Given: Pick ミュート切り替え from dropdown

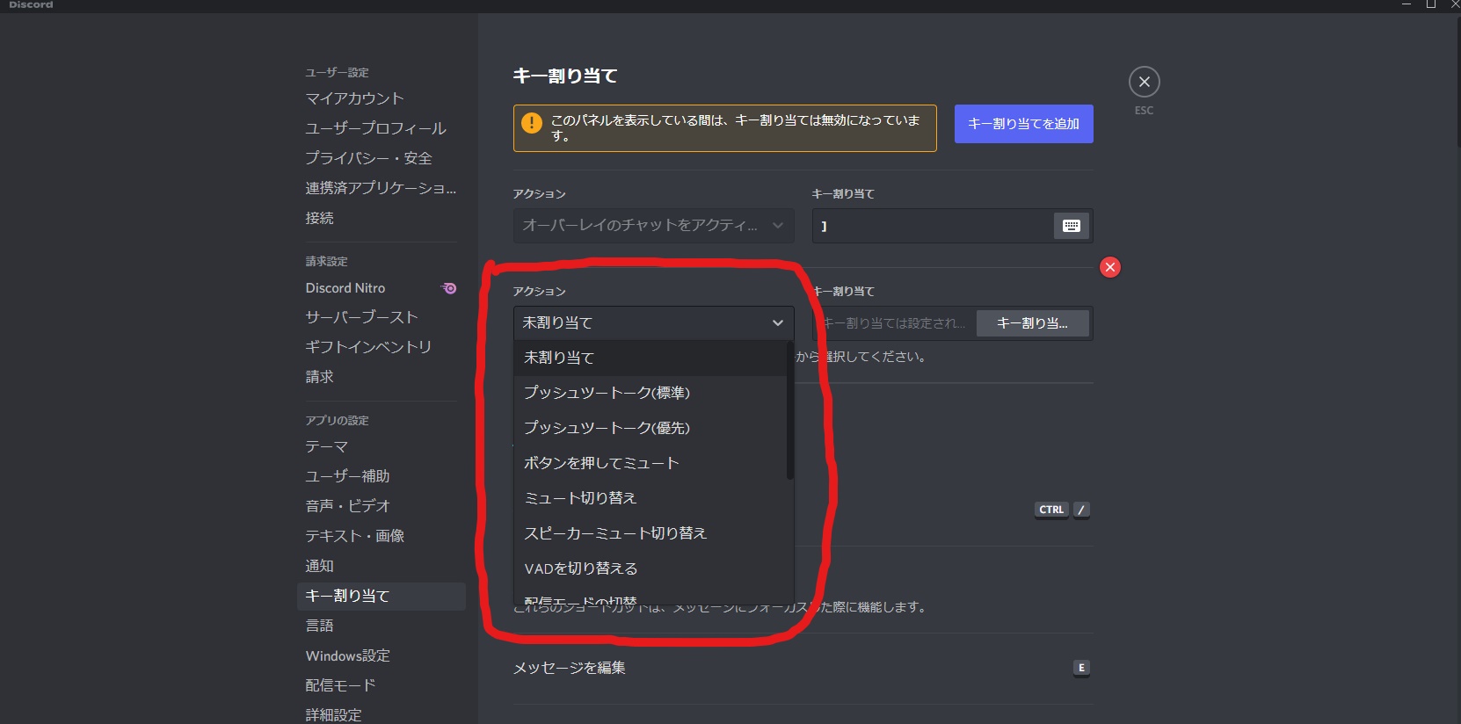Looking at the screenshot, I should click(x=580, y=498).
